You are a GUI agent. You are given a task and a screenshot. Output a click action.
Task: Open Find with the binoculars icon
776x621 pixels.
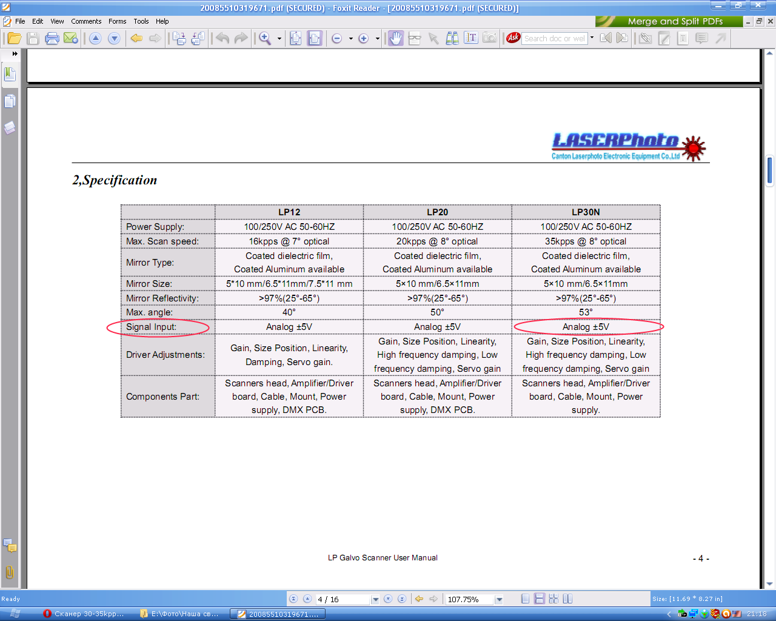click(x=452, y=38)
